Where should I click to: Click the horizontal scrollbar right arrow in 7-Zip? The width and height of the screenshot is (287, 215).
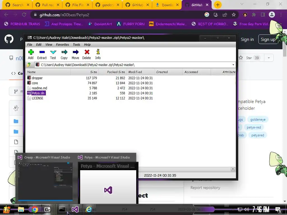tap(233, 169)
